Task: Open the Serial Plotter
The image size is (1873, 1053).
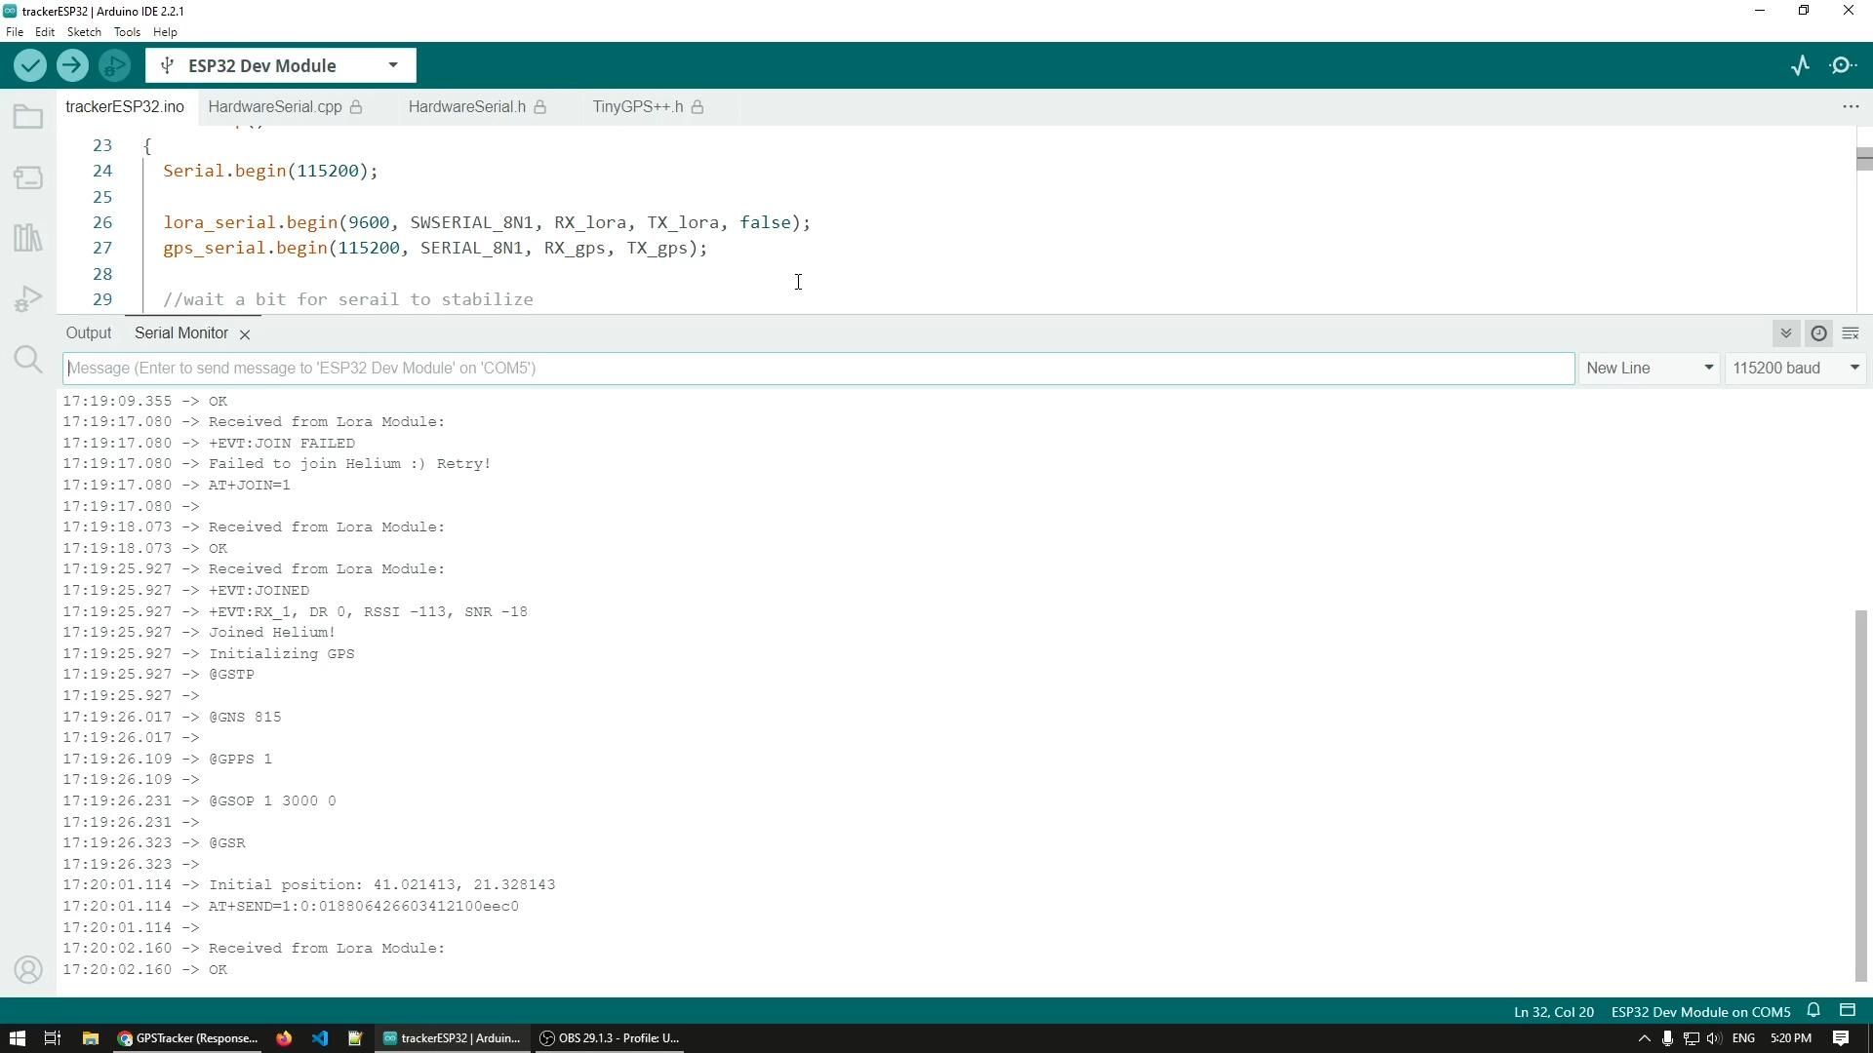Action: point(1800,65)
